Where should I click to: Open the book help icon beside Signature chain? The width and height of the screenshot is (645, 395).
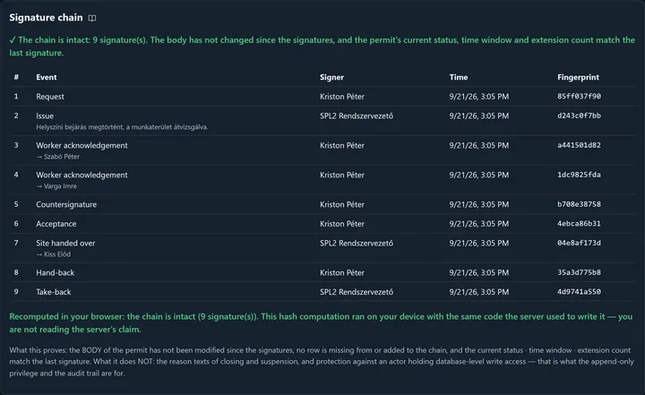tap(92, 18)
